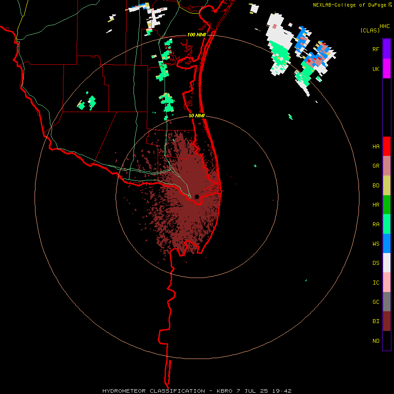The width and height of the screenshot is (394, 394).
Task: Click the HR dark-green legend swatch
Action: 387,205
